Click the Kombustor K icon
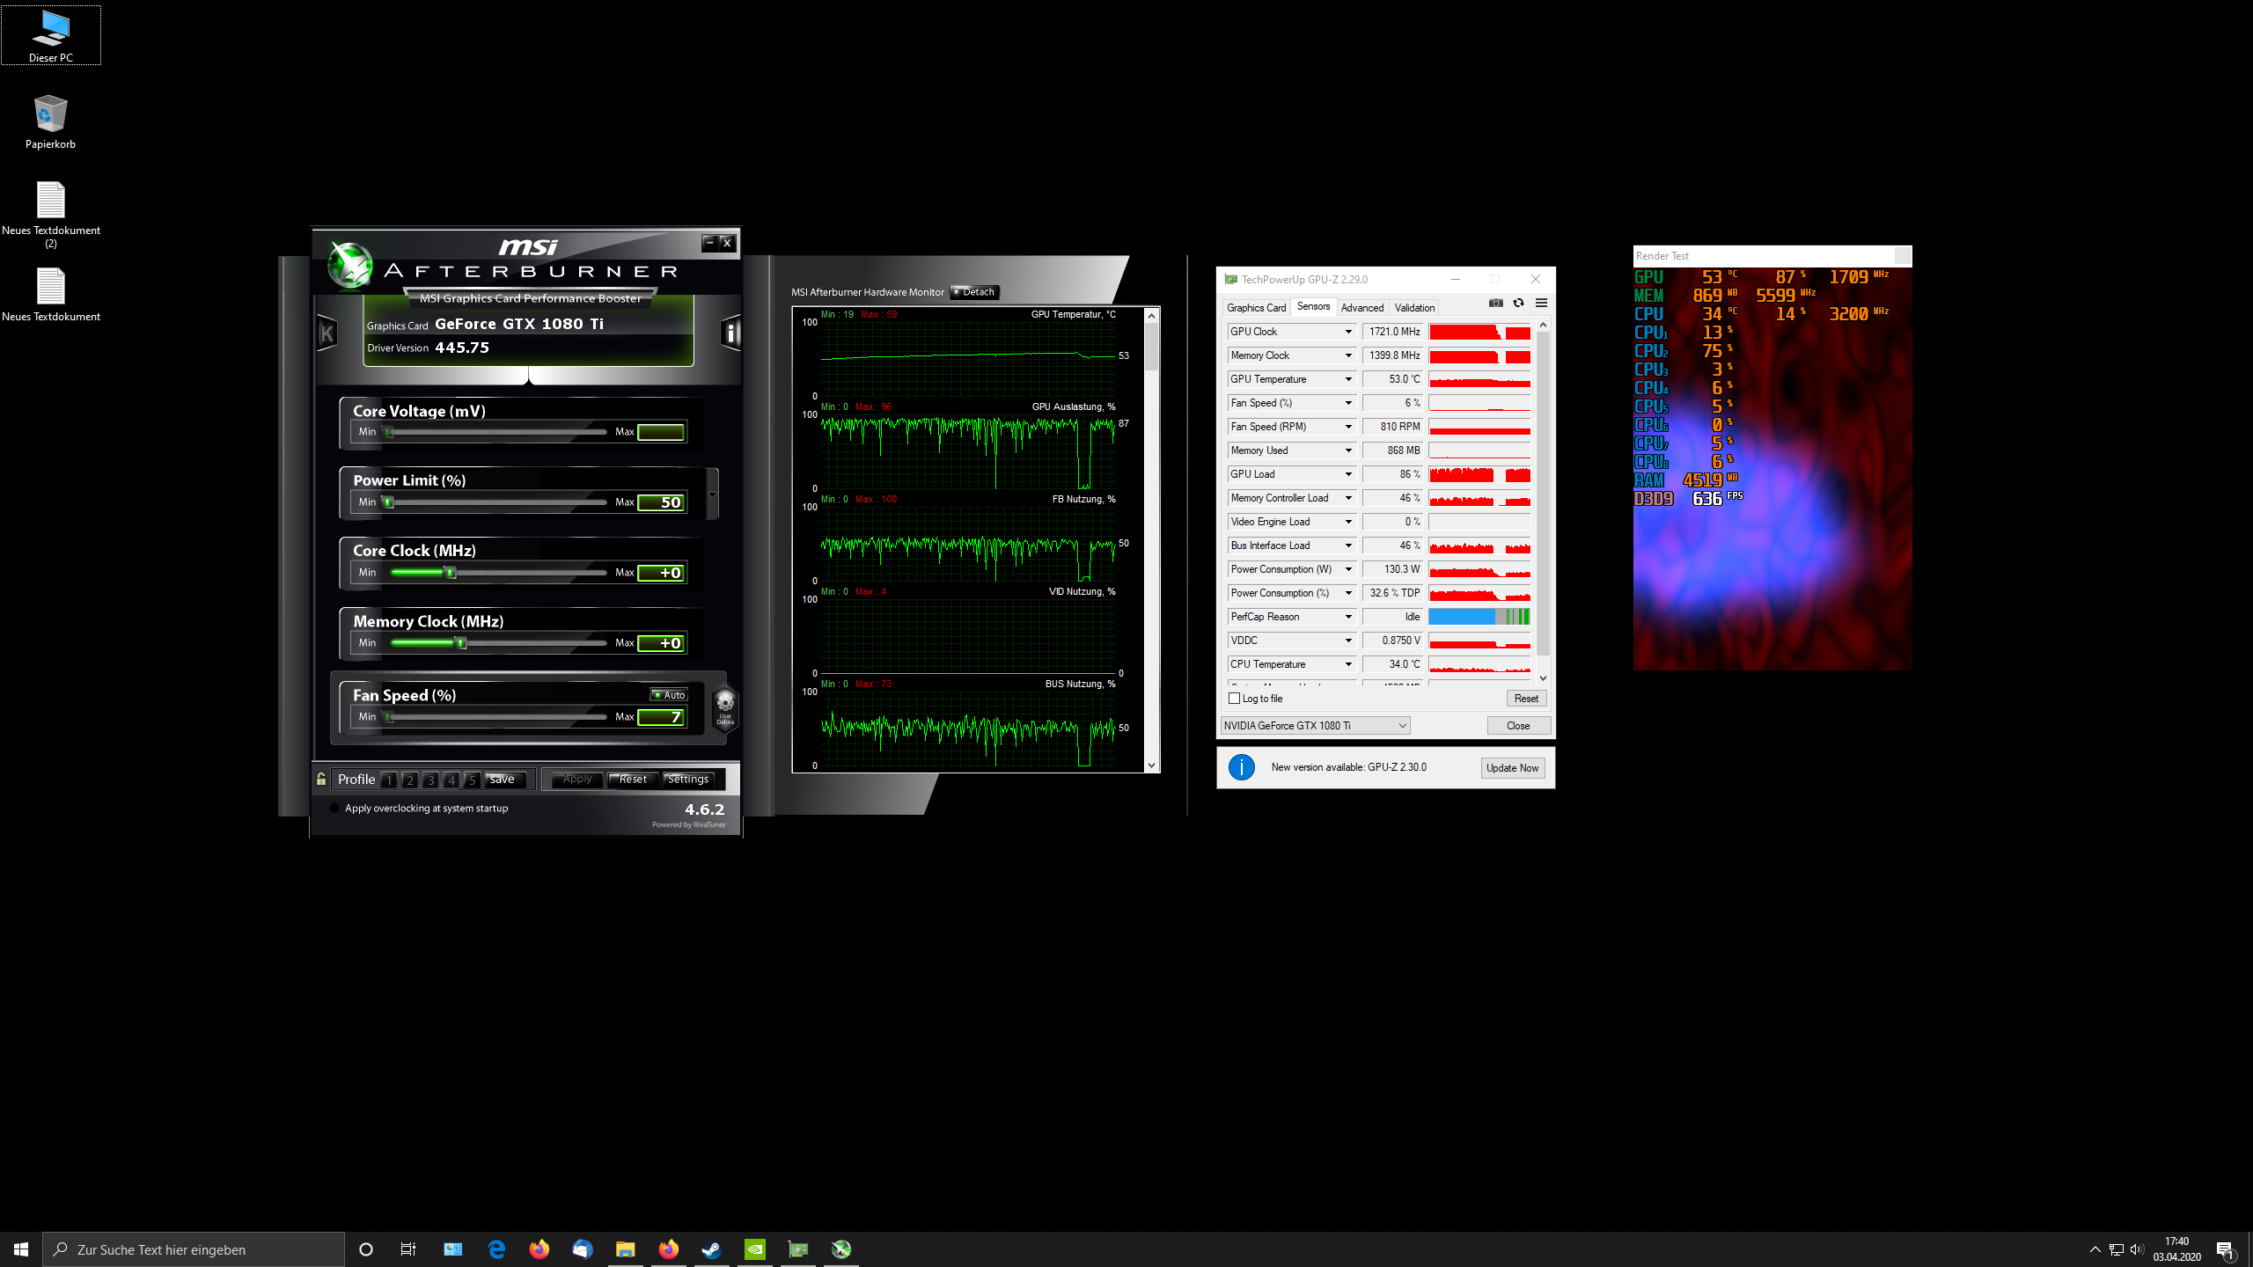The image size is (2253, 1267). point(327,333)
